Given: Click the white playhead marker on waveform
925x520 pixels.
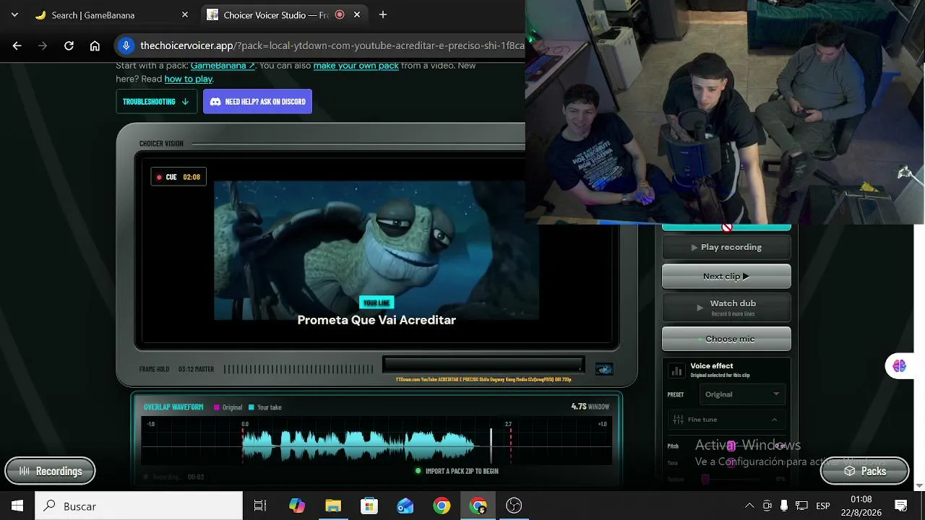Looking at the screenshot, I should coord(491,445).
